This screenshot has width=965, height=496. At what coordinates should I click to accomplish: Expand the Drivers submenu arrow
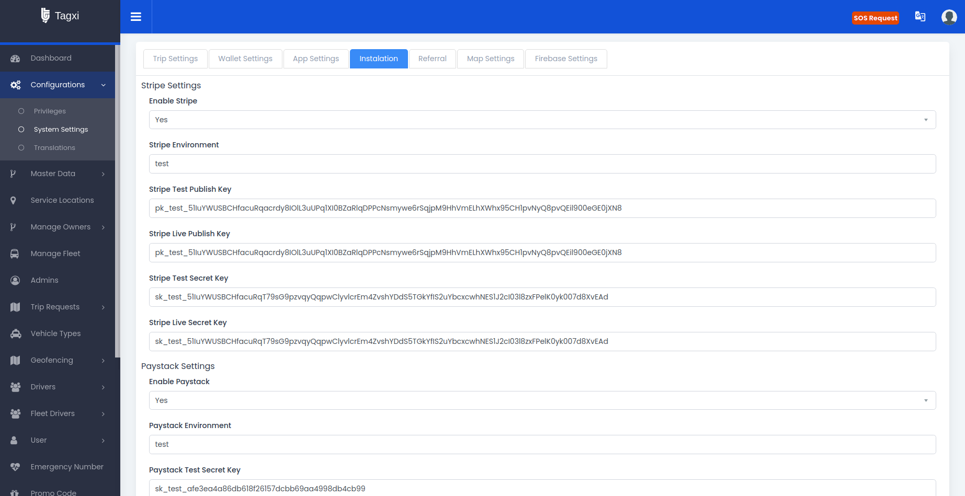click(x=103, y=387)
